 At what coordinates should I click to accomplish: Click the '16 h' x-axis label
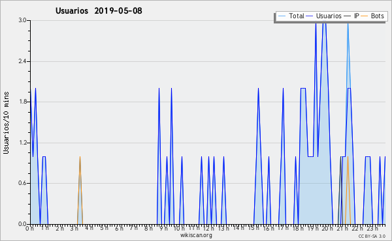tap(269, 228)
